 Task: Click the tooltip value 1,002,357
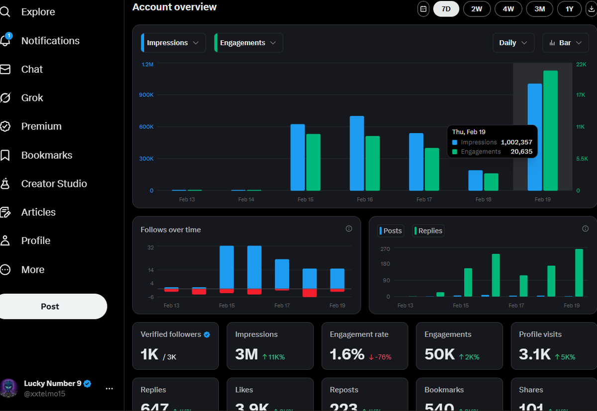(516, 142)
